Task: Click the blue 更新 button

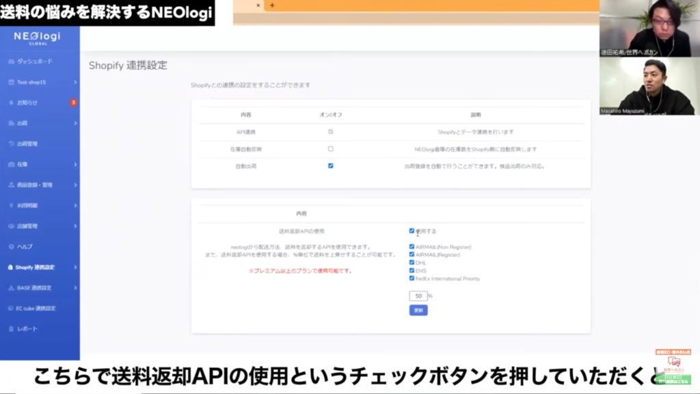Action: coord(418,310)
